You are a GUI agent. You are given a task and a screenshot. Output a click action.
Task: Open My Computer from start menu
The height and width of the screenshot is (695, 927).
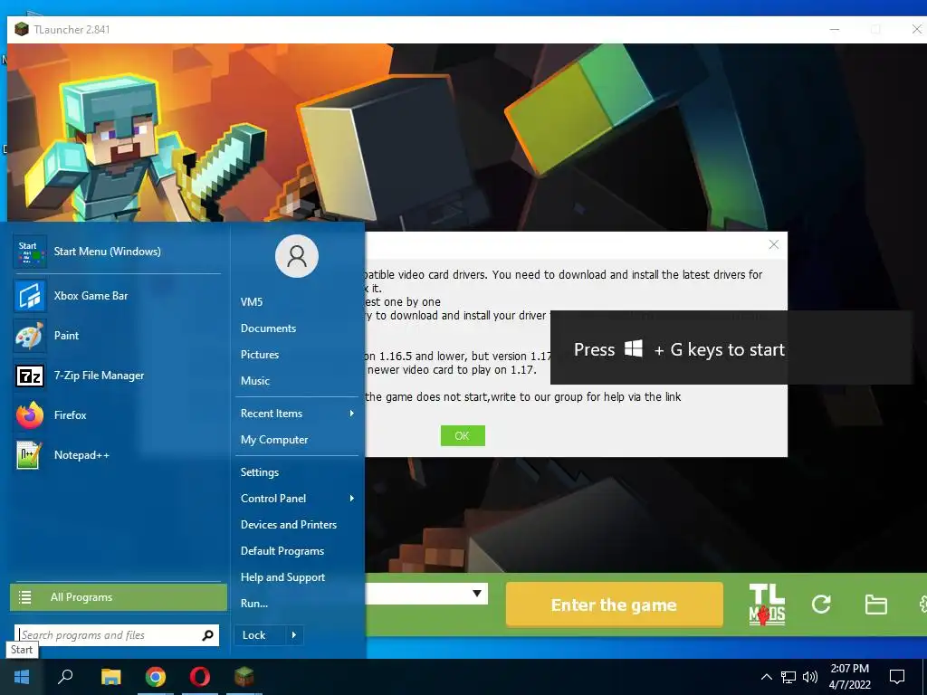click(274, 440)
